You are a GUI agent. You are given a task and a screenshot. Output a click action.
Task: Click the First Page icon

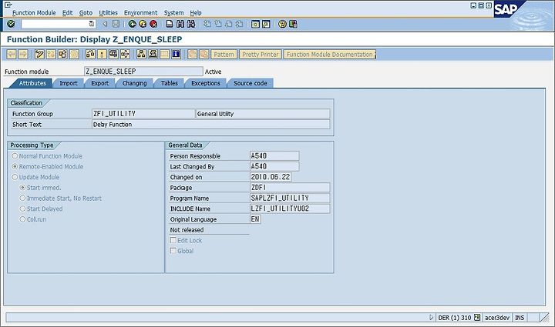(207, 24)
